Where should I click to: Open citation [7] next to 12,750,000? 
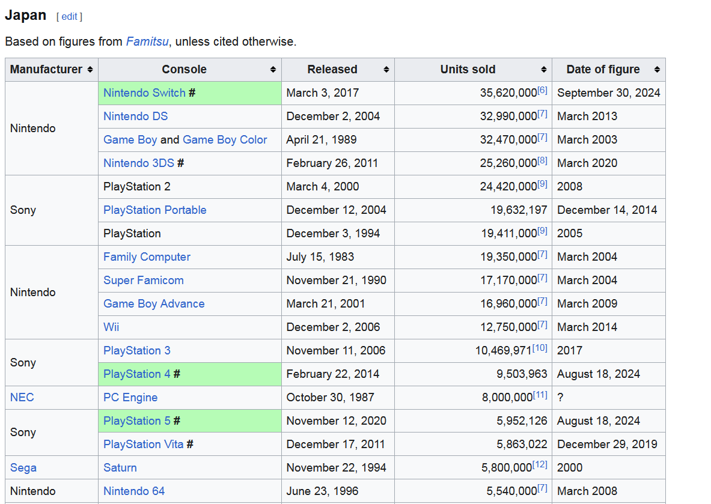542,324
